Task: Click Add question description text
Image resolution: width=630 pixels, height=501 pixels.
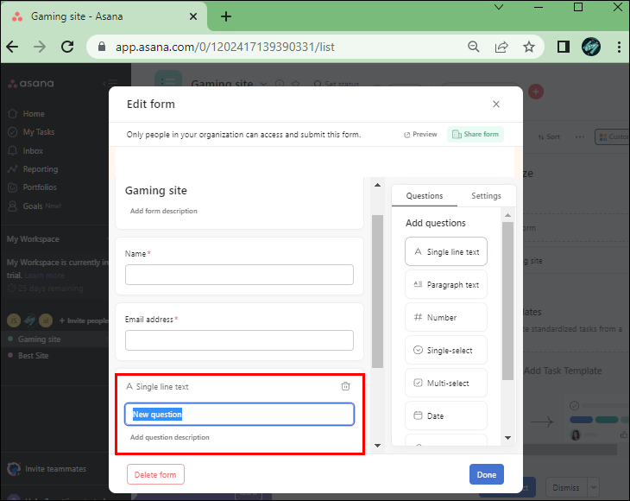Action: [x=170, y=438]
